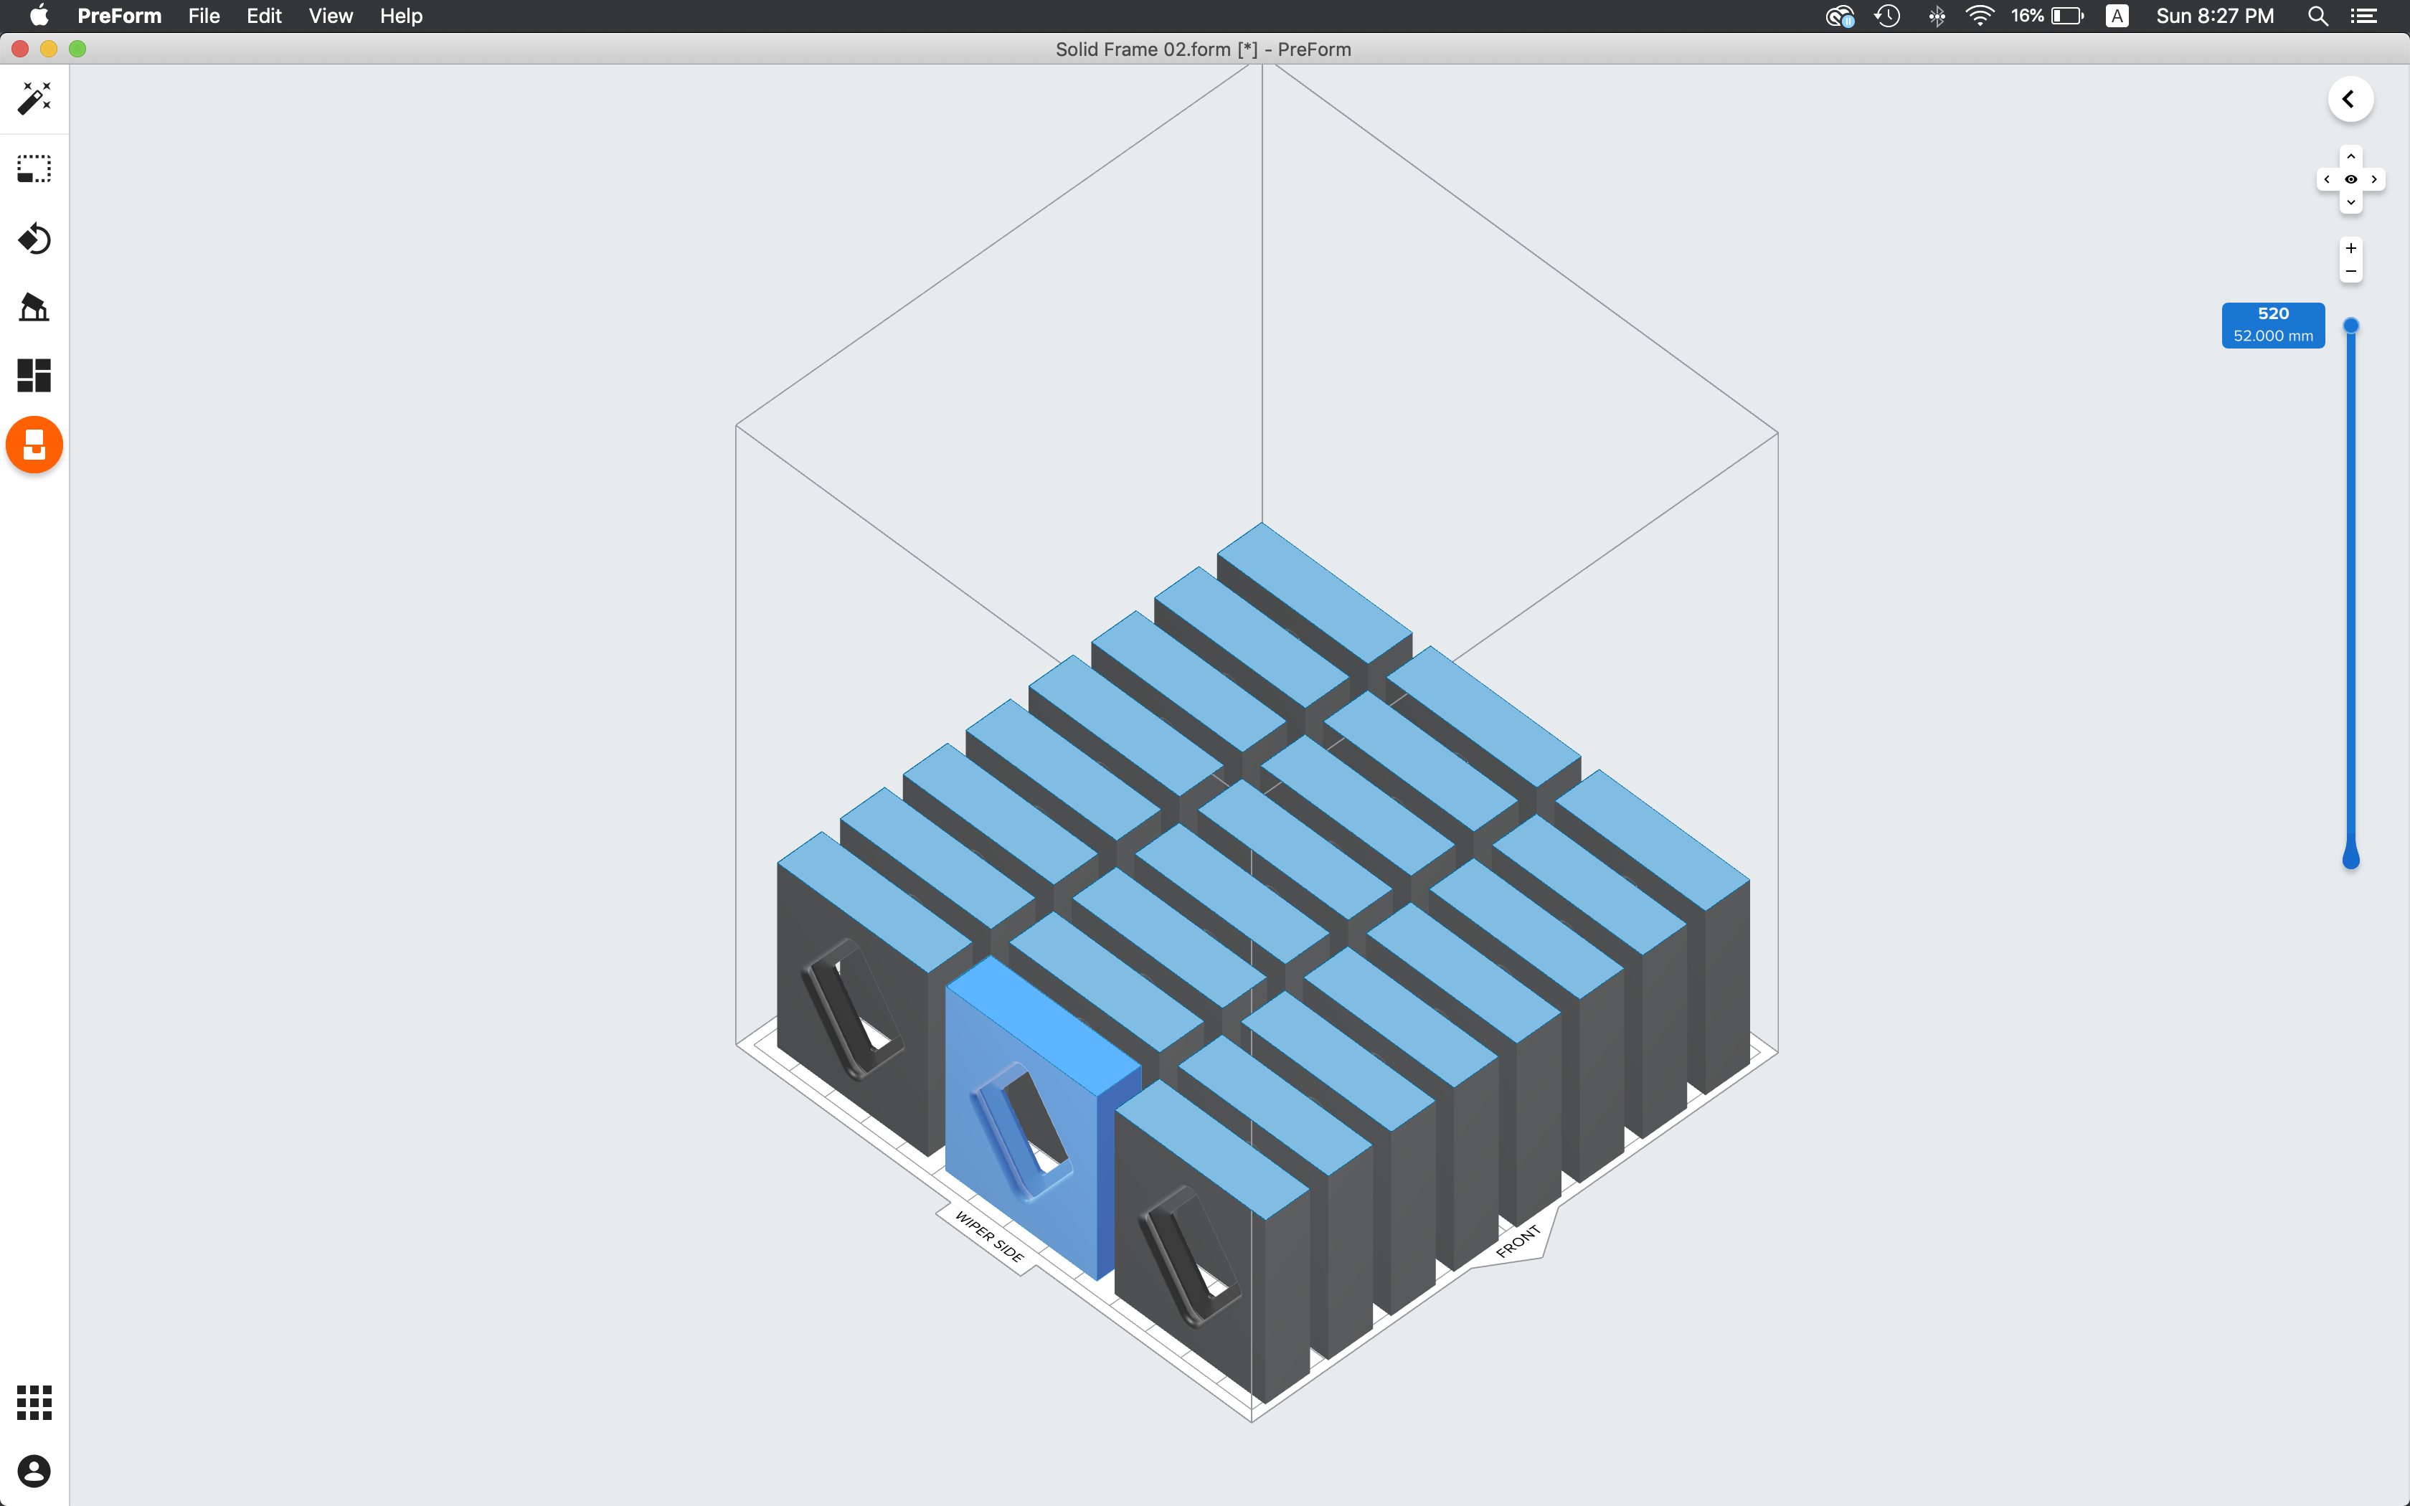2410x1506 pixels.
Task: Click the layer slicer top handle
Action: point(2351,326)
